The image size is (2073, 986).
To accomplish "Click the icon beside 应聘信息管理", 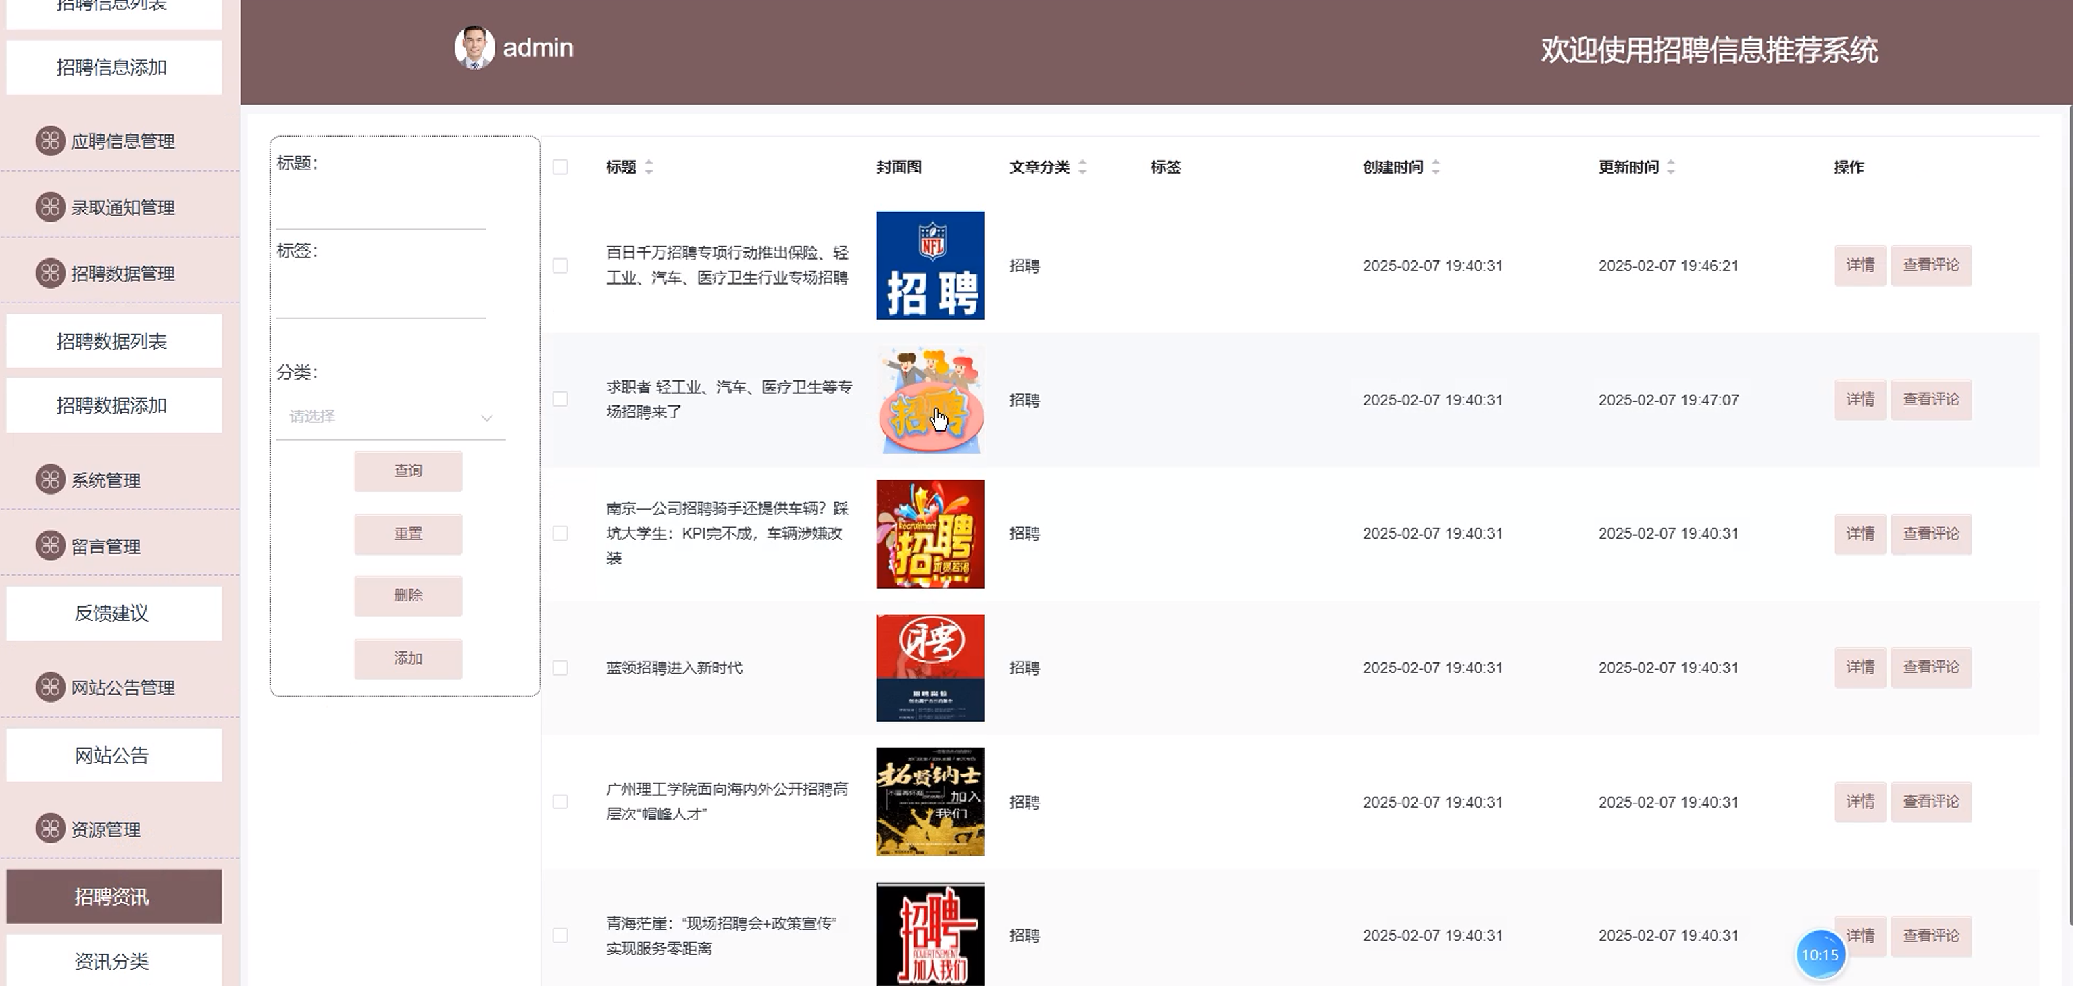I will 50,141.
